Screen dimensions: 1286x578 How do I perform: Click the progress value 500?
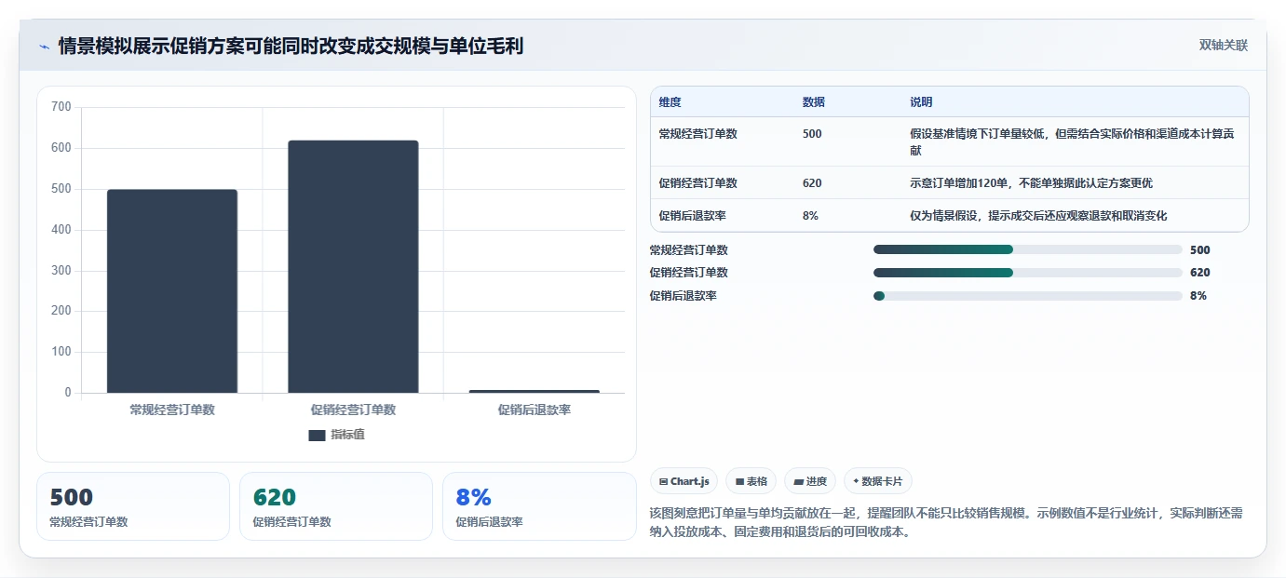pyautogui.click(x=1200, y=249)
